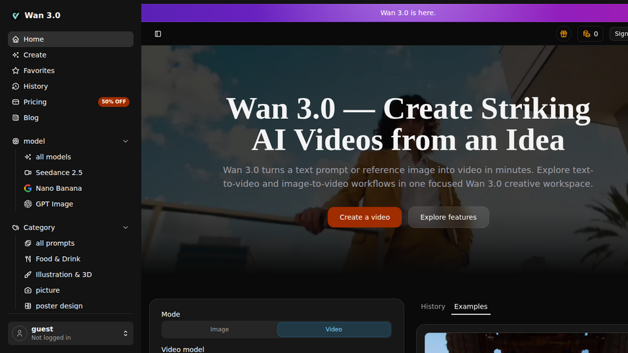Open Favorites in the sidebar
Screen dimensions: 628x353
pyautogui.click(x=71, y=71)
